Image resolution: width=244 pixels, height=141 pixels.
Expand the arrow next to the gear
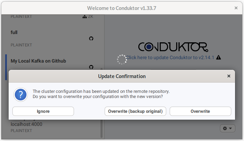tap(231, 128)
